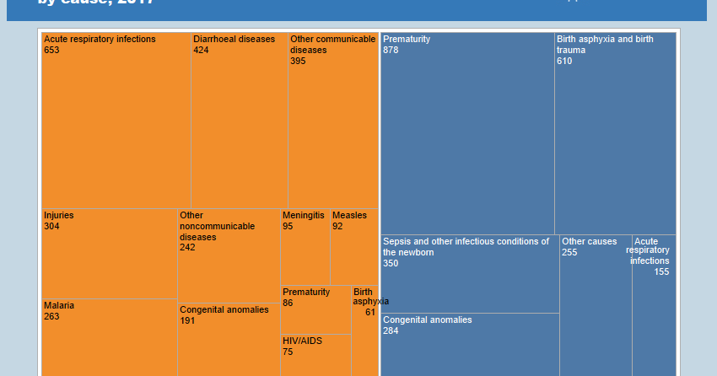
Task: Select orange Congenital anomalies 191 cell
Action: [229, 340]
